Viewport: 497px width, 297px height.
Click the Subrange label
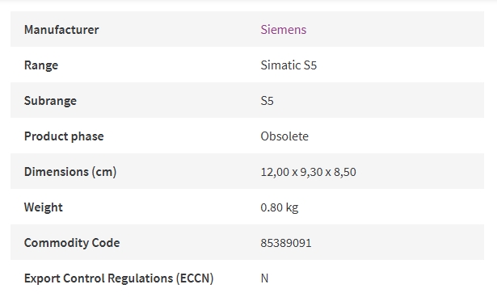tap(50, 101)
